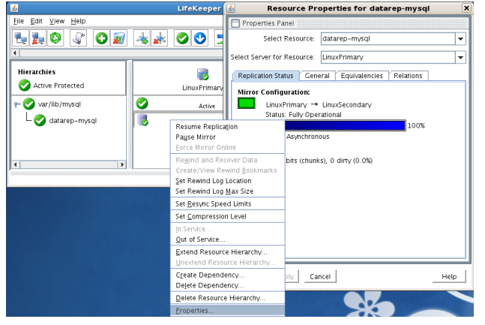Open the Help menu in the LifeKeeper window
Image resolution: width=485 pixels, height=325 pixels.
coord(78,21)
